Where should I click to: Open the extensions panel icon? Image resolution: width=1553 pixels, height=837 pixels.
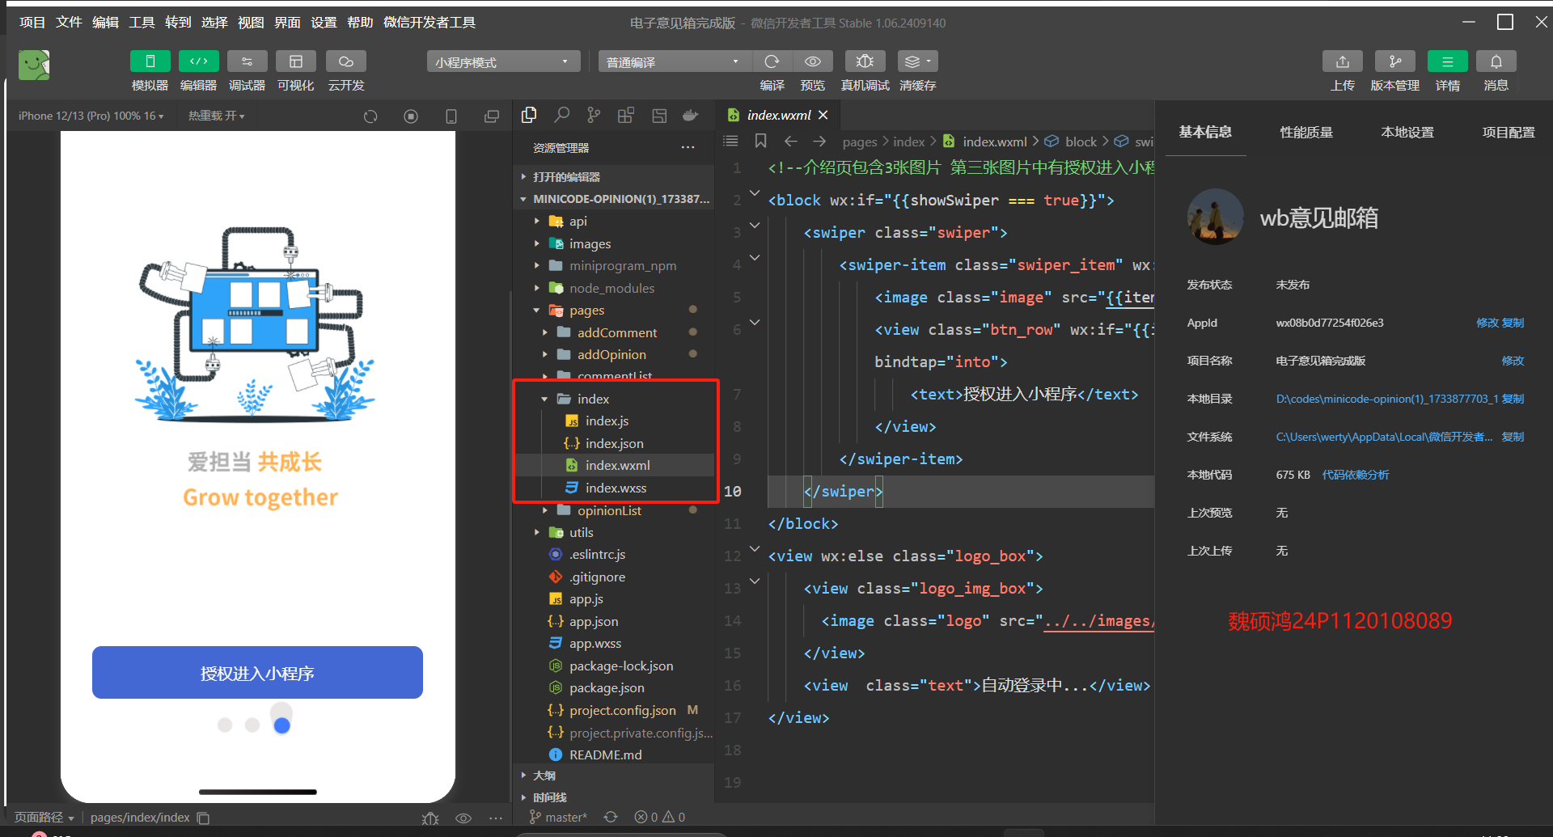626,115
